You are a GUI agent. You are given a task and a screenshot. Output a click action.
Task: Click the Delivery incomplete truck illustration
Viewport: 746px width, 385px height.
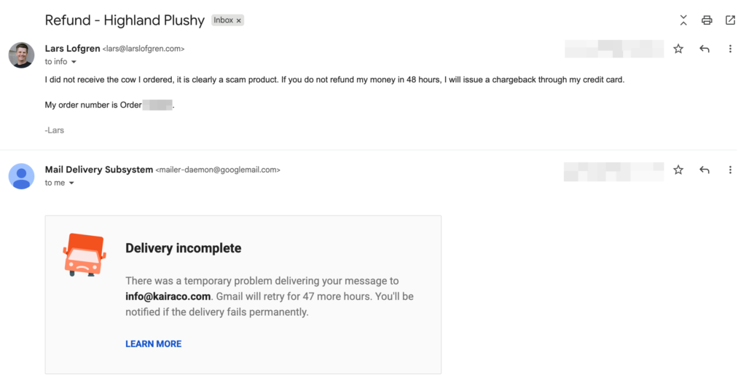coord(85,254)
